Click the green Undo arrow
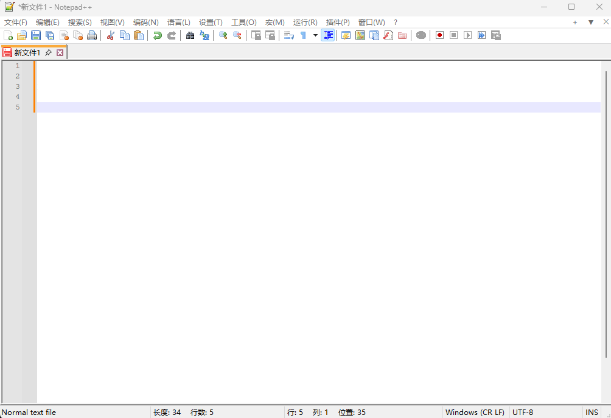 click(158, 35)
